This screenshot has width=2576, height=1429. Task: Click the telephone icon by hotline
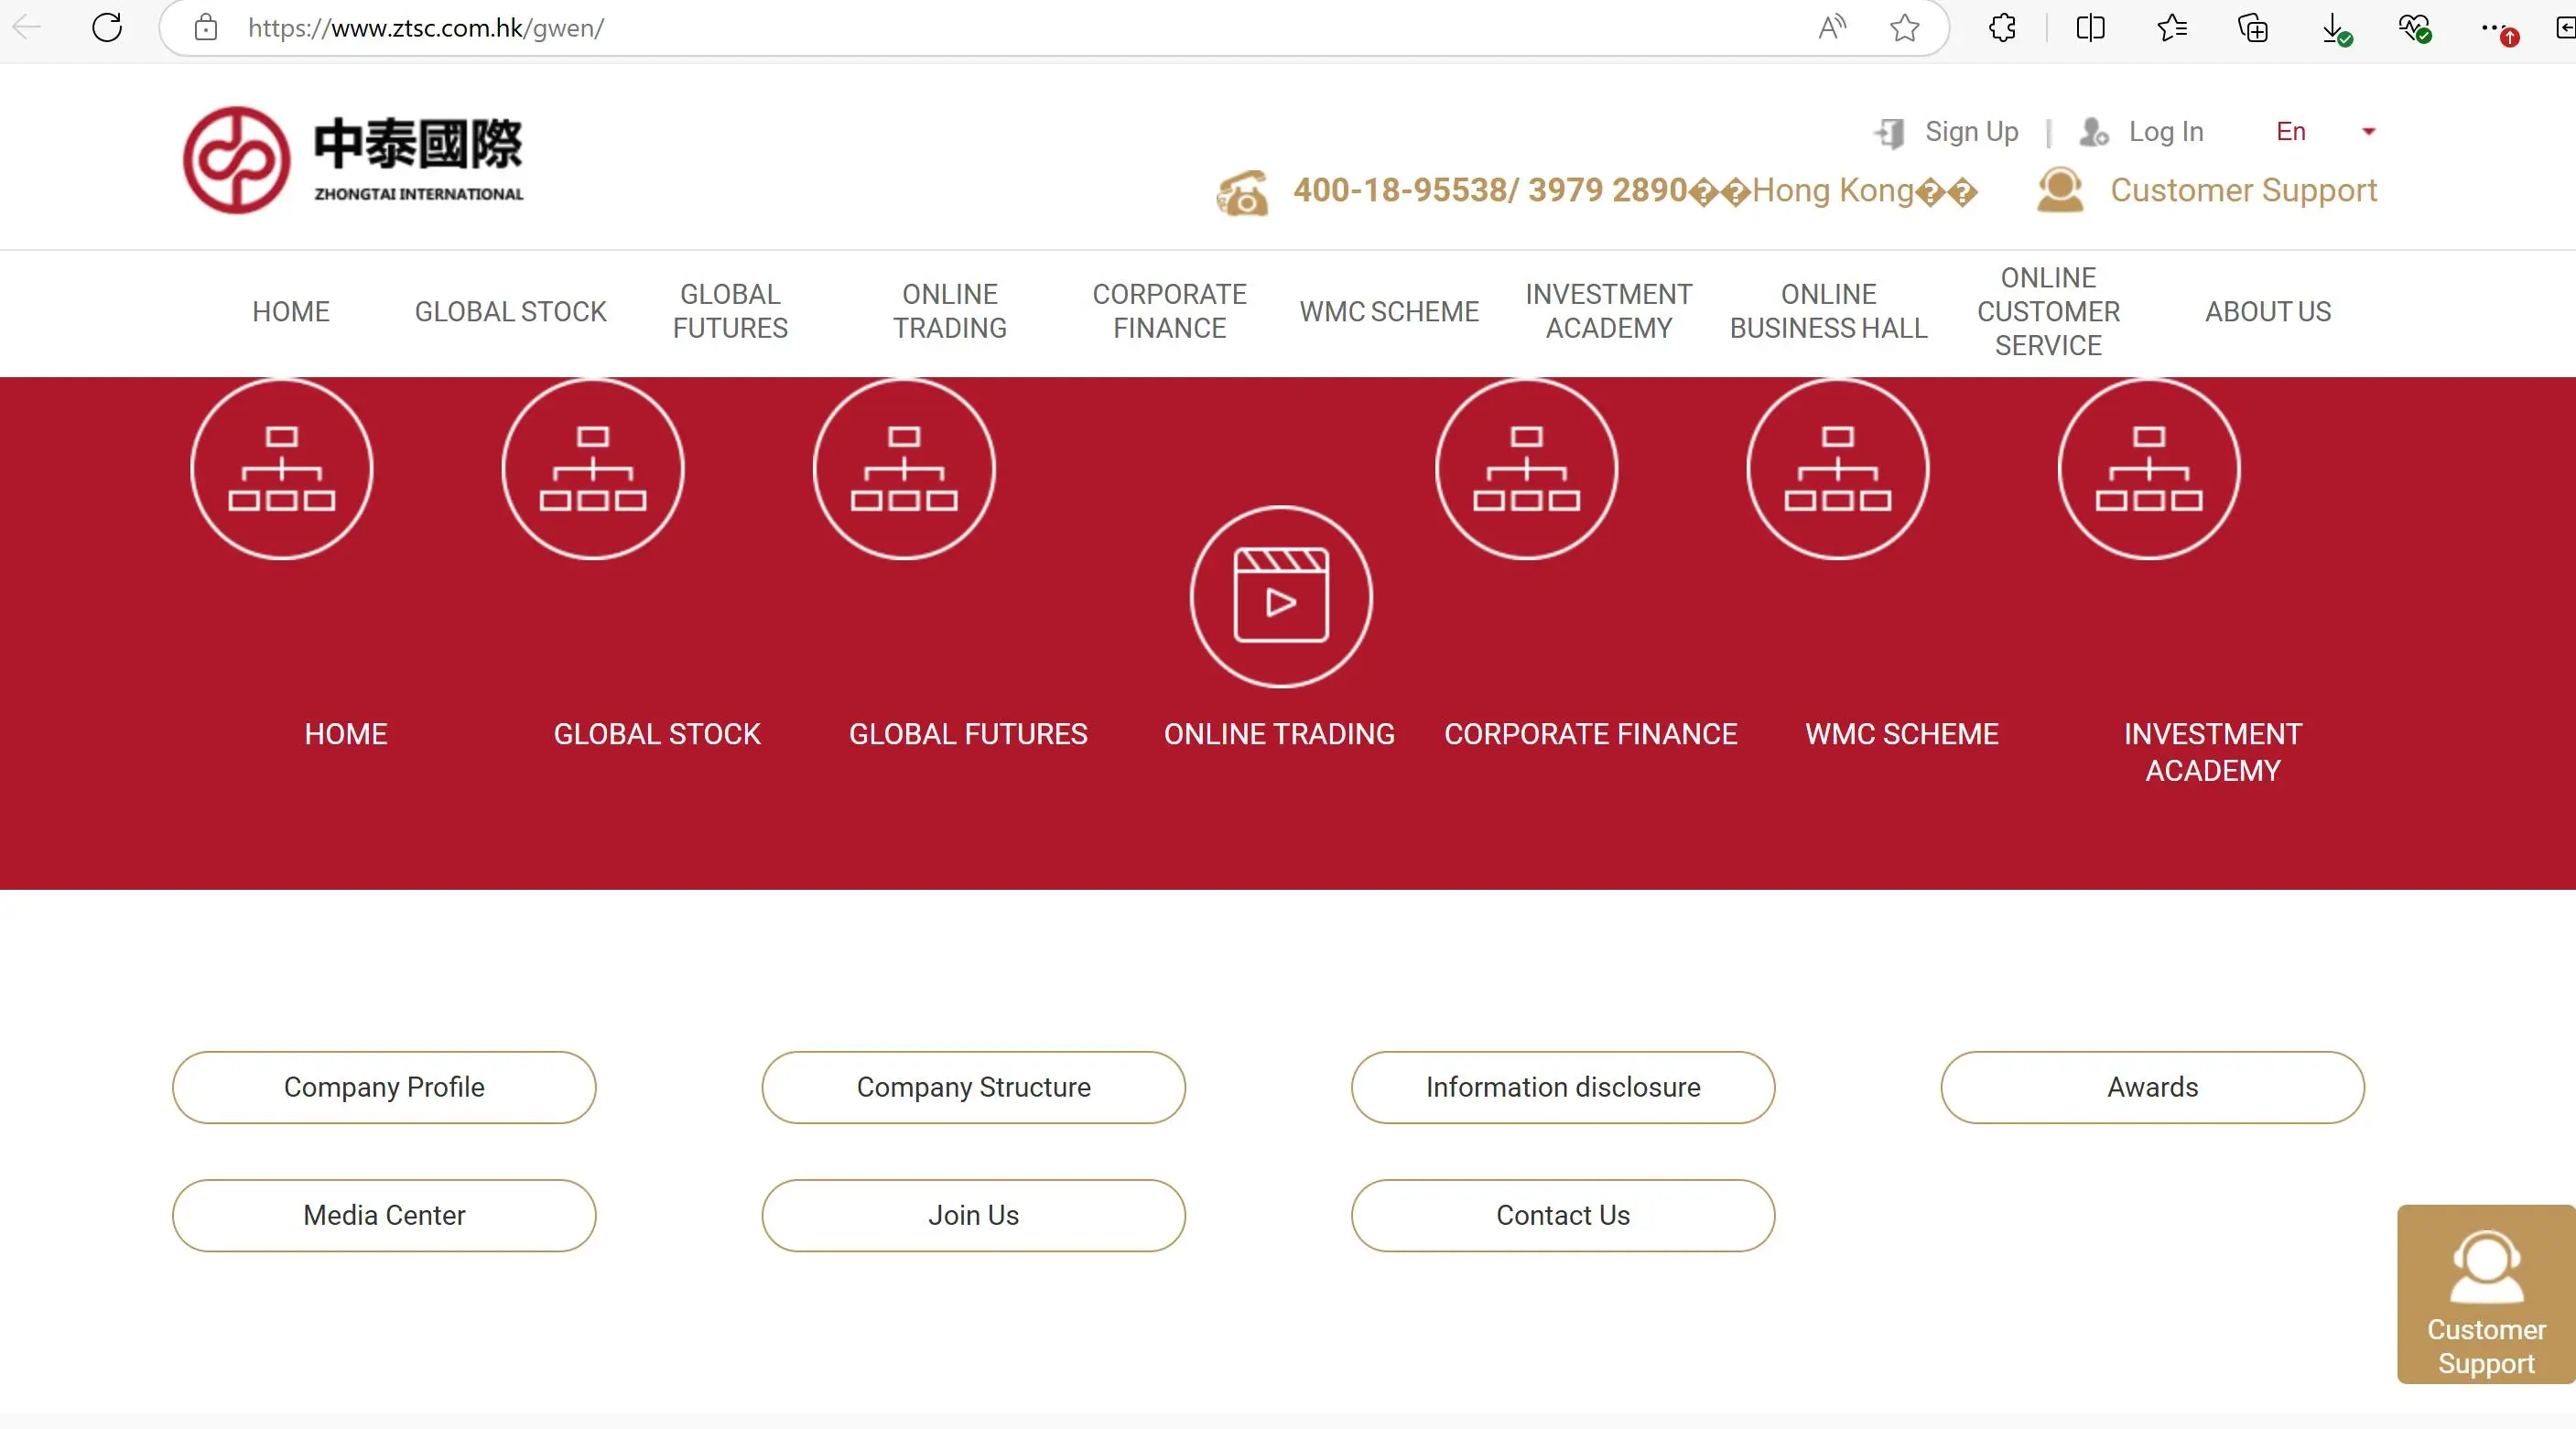click(x=1242, y=192)
